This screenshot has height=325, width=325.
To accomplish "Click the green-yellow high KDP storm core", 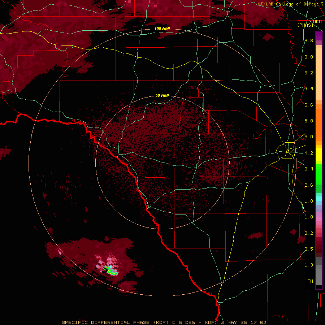I will click(x=112, y=271).
